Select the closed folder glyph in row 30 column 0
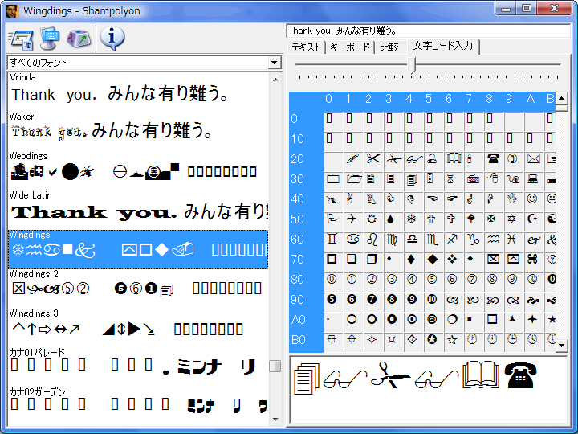The height and width of the screenshot is (434, 578). point(332,179)
